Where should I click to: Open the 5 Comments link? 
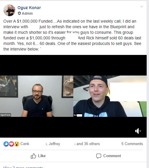tap(132, 144)
